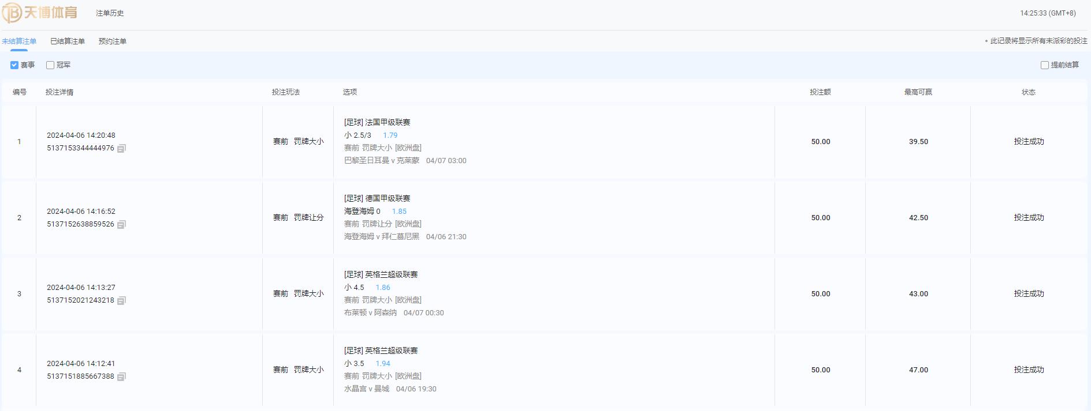The height and width of the screenshot is (411, 1091).
Task: Open the 预约注单 tab
Action: [113, 42]
